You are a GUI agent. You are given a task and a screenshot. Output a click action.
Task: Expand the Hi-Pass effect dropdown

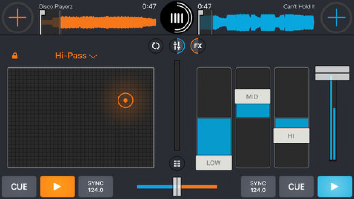click(x=76, y=56)
